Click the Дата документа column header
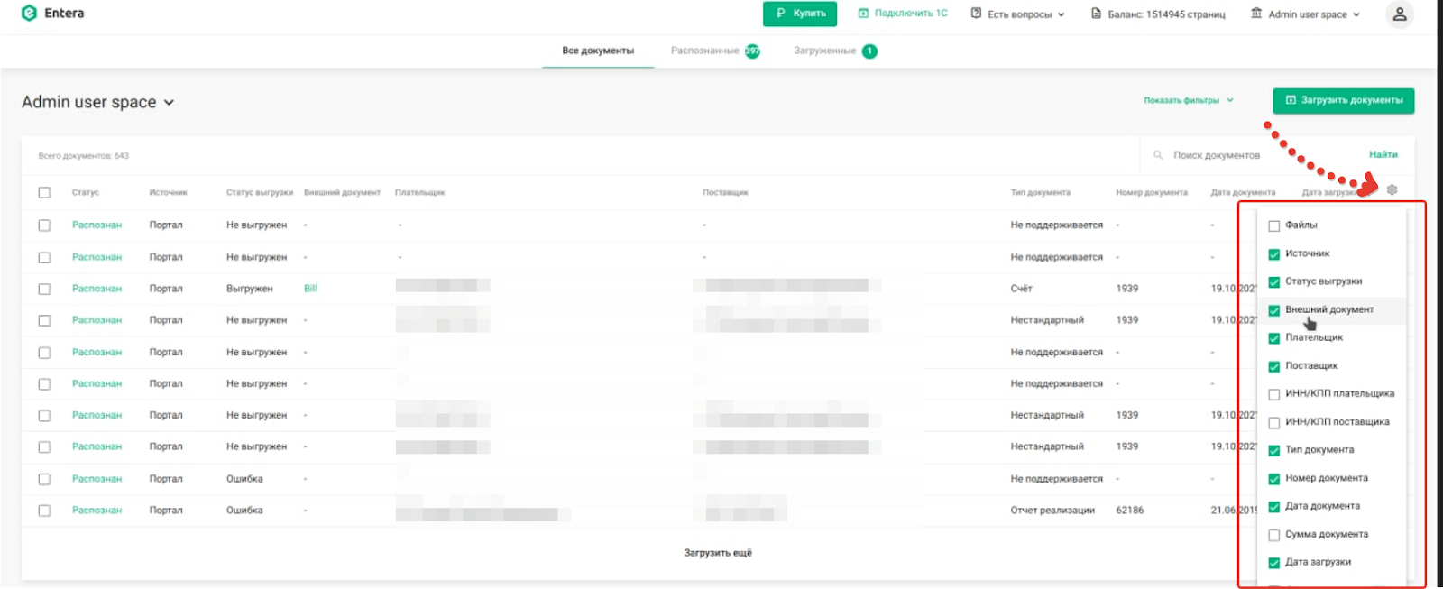 pyautogui.click(x=1243, y=192)
